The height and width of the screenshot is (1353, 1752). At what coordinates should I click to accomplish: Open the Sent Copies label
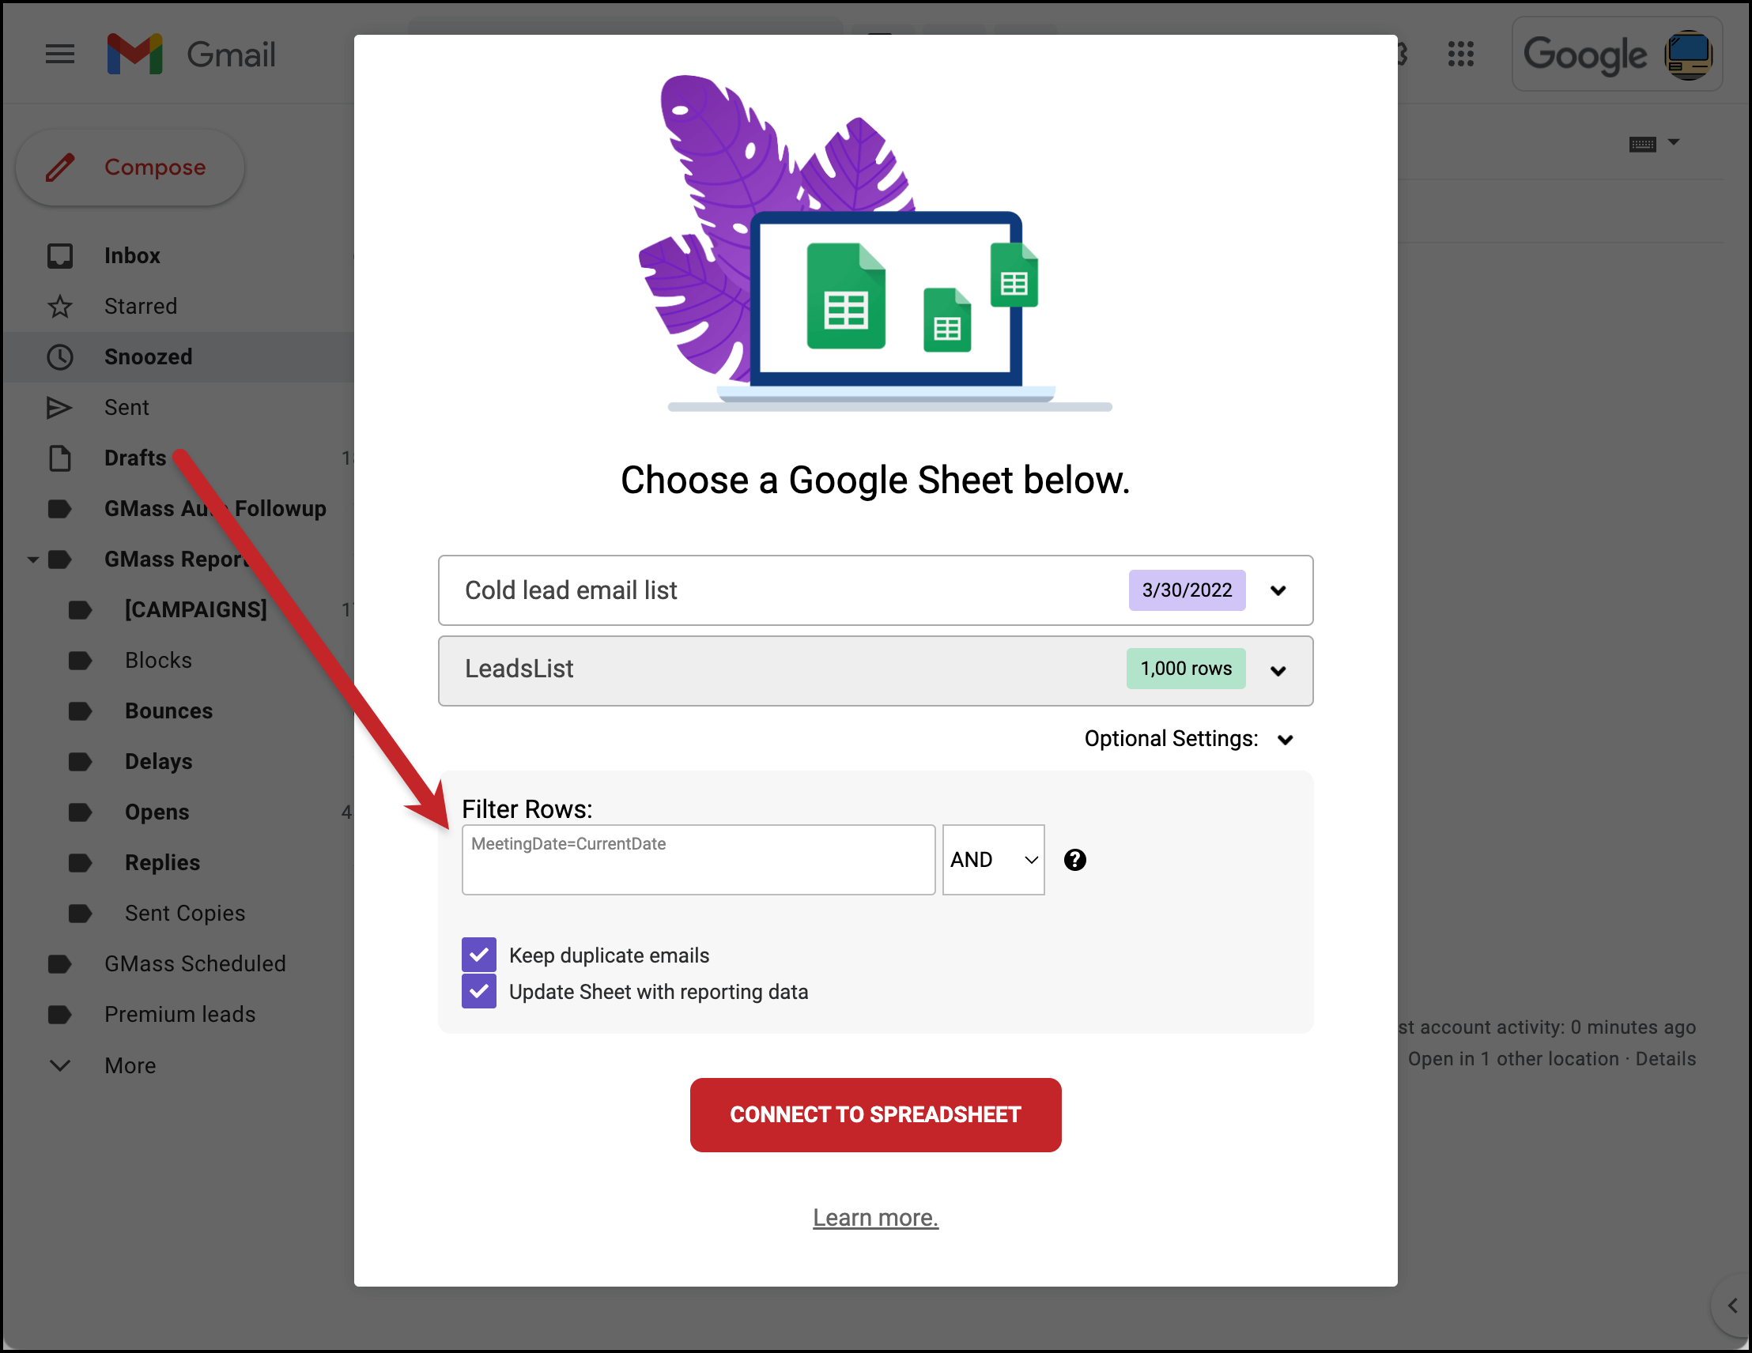coord(184,913)
